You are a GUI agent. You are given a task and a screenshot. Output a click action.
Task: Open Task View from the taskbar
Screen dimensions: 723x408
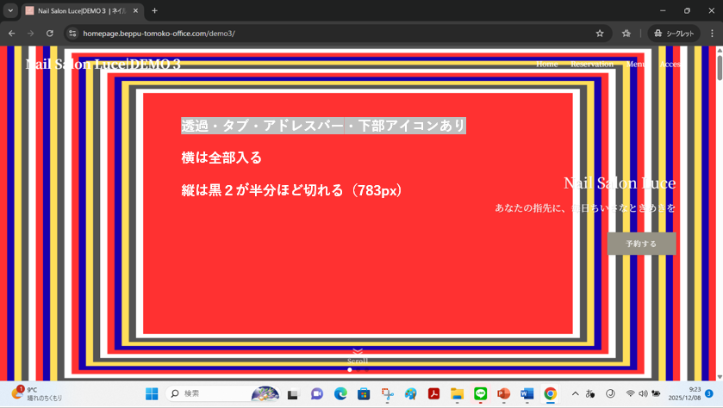[x=292, y=394]
